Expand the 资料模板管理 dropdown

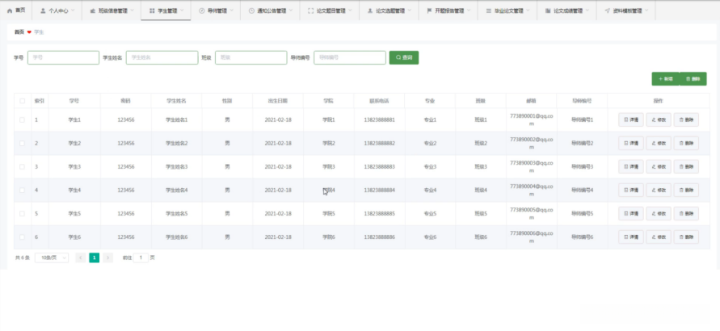tap(626, 10)
